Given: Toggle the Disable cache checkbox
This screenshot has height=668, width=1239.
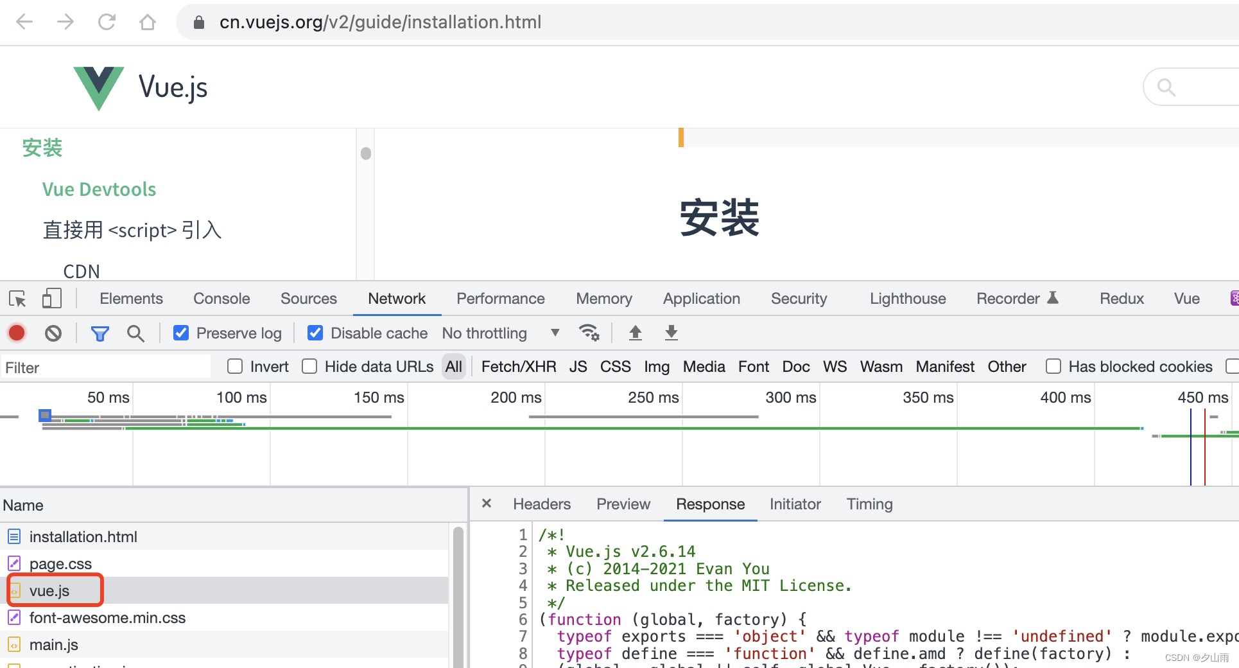Looking at the screenshot, I should pos(315,333).
